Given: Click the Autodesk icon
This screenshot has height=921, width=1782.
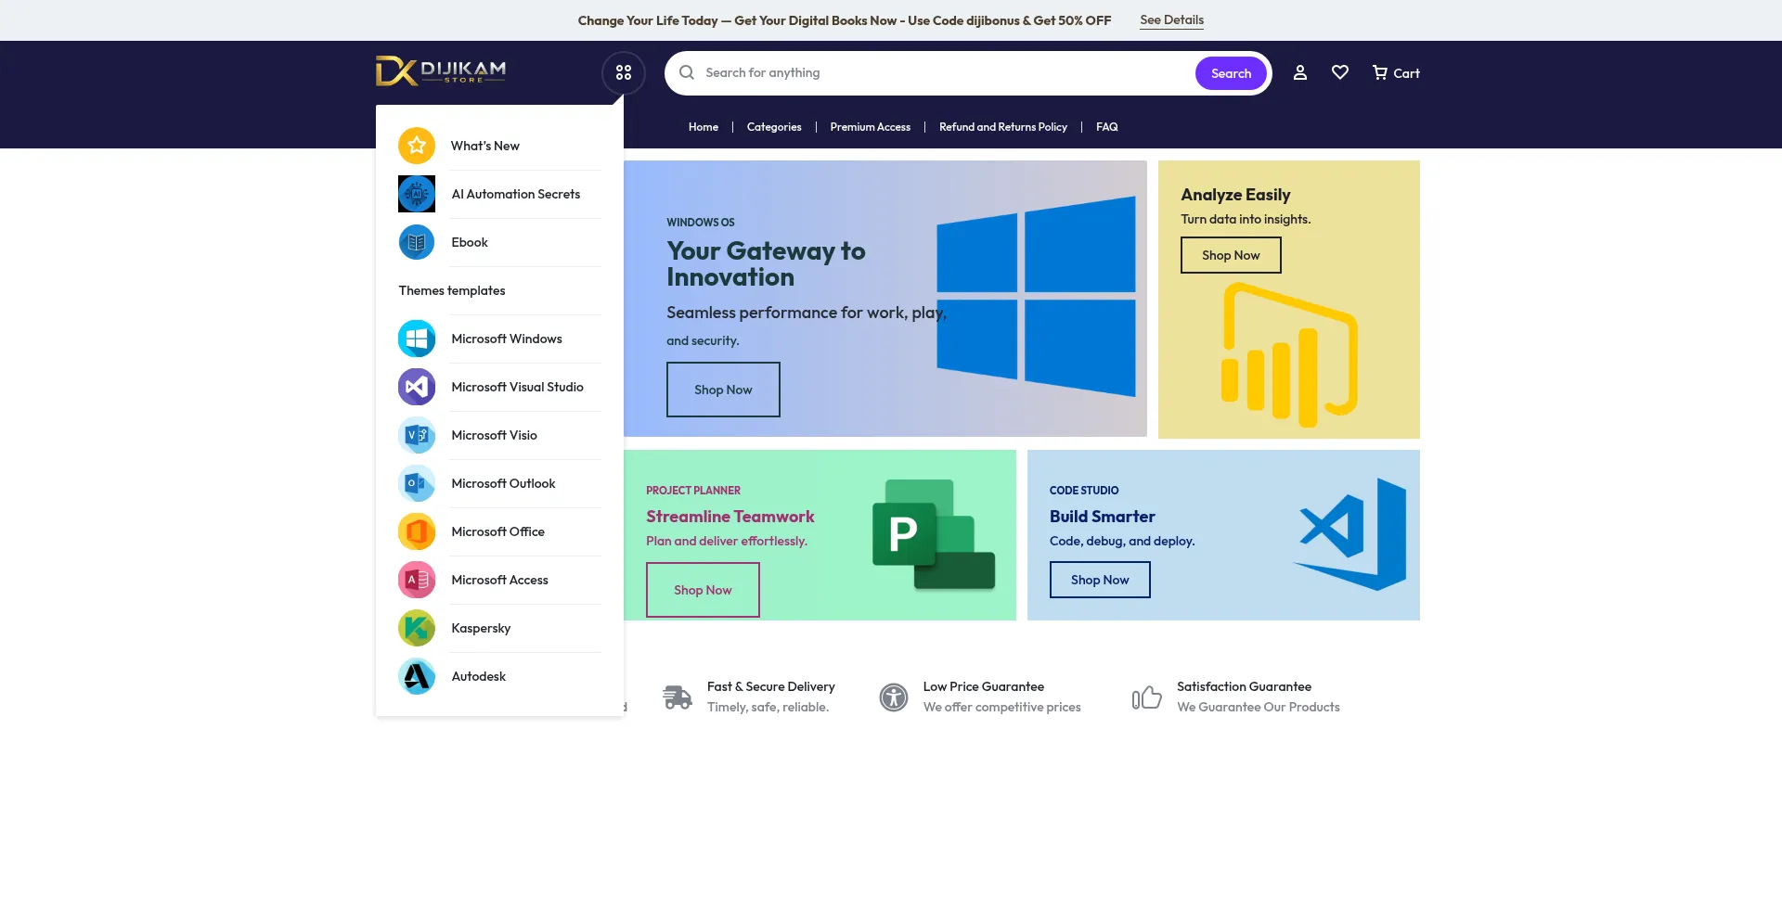Looking at the screenshot, I should (x=417, y=676).
